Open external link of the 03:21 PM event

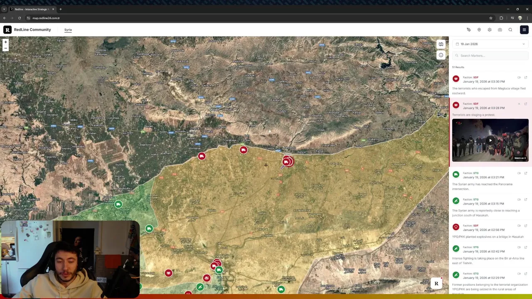(x=526, y=173)
